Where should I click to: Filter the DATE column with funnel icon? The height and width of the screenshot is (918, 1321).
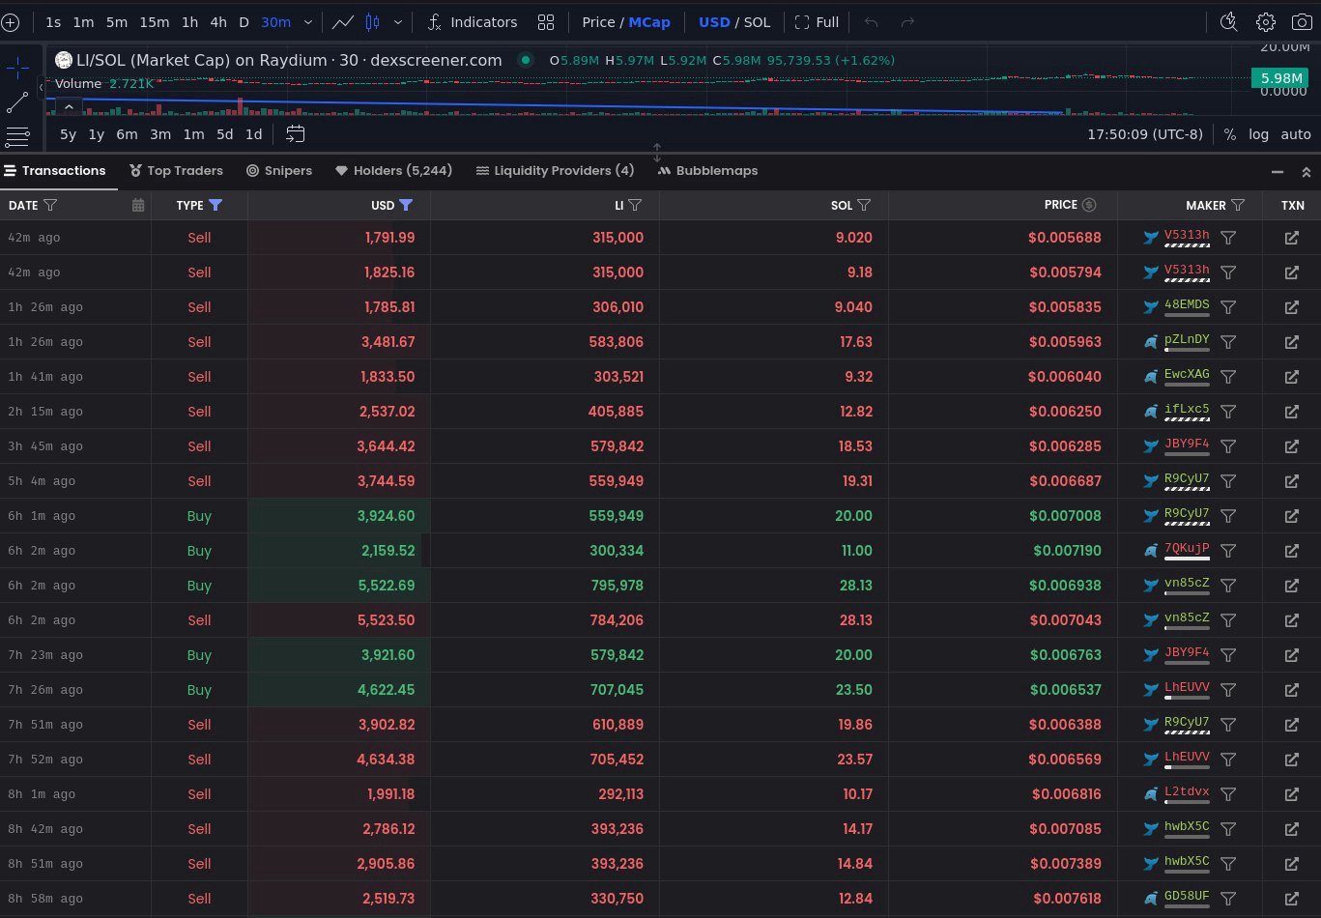50,205
